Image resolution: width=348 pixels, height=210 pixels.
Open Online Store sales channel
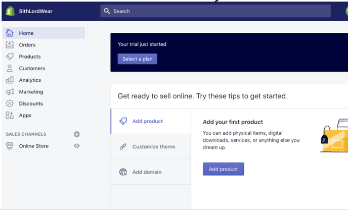tap(34, 146)
